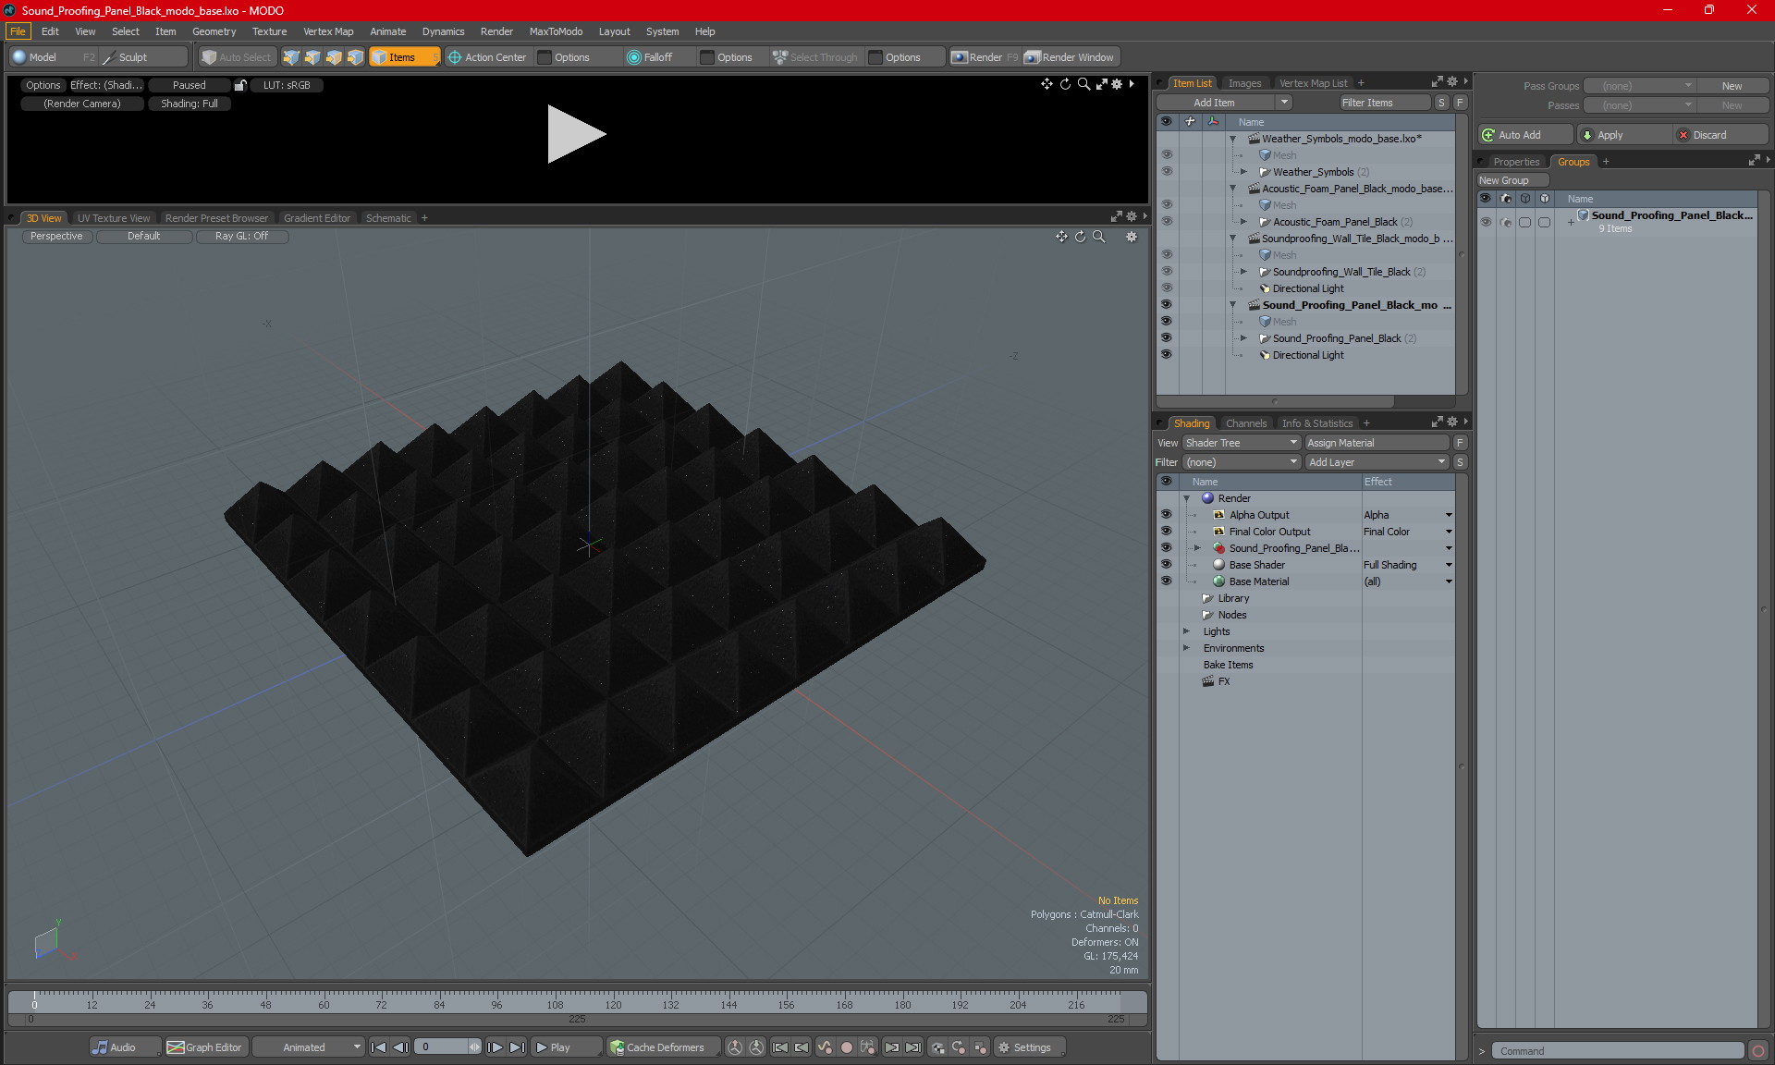The width and height of the screenshot is (1775, 1065).
Task: Collapse the Weather_Symbols_modo_base.lxo scene
Action: coord(1233,139)
